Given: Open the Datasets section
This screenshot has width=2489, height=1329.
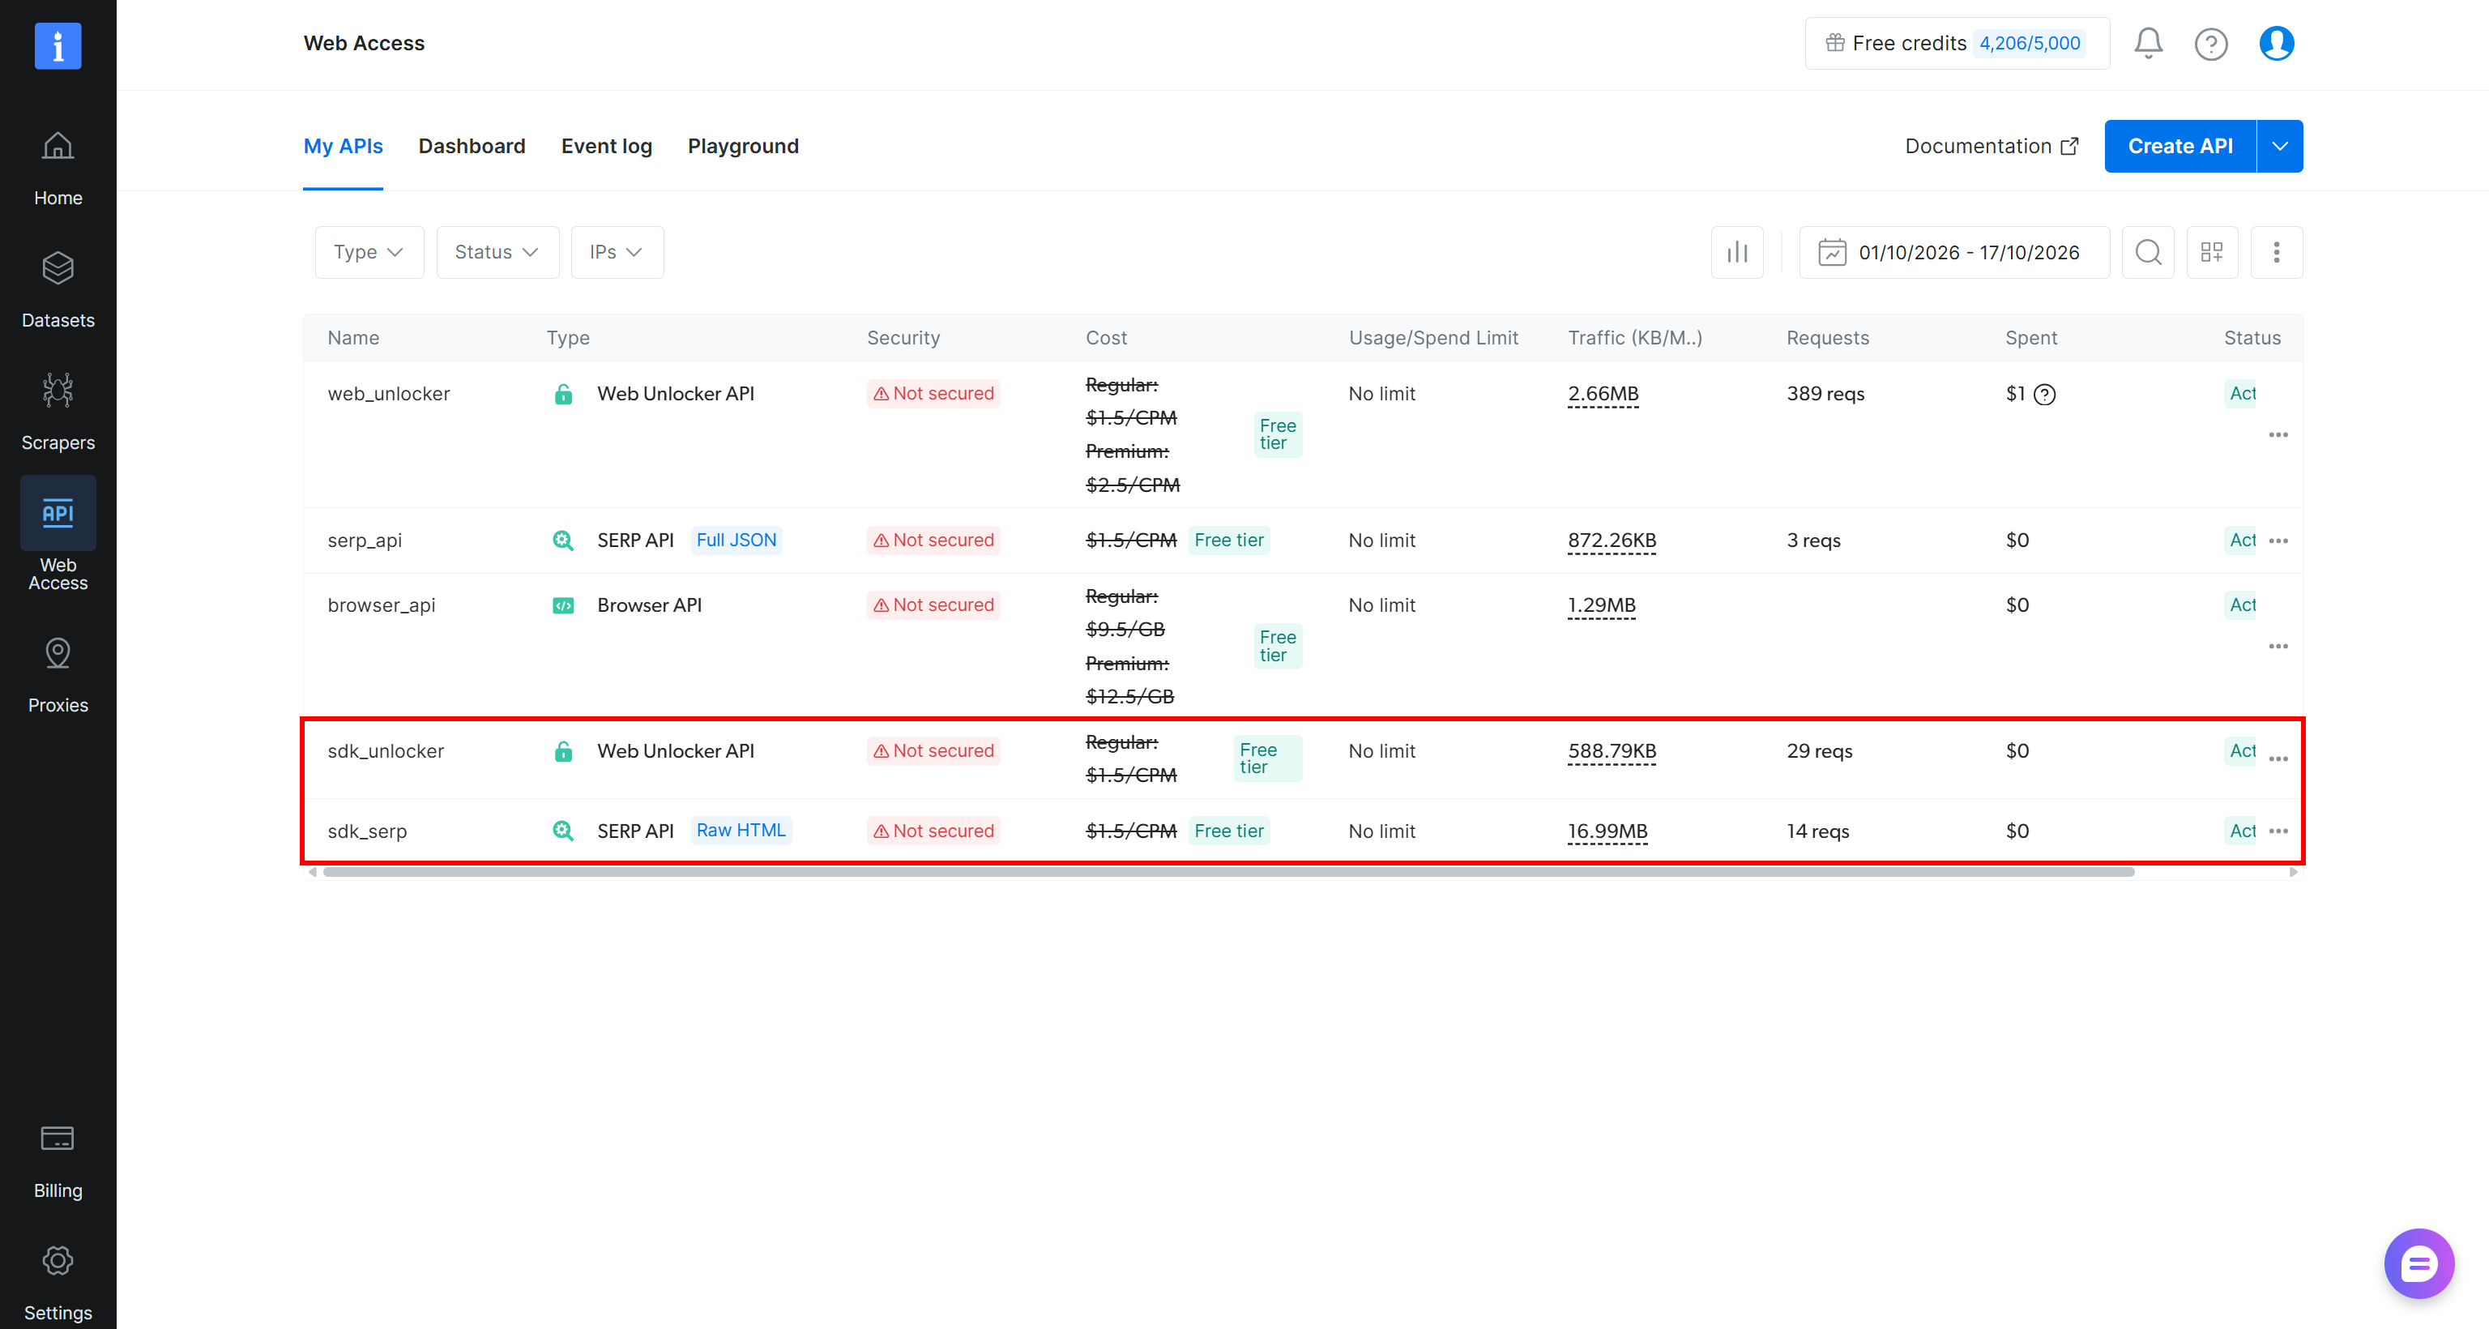Looking at the screenshot, I should pos(58,291).
